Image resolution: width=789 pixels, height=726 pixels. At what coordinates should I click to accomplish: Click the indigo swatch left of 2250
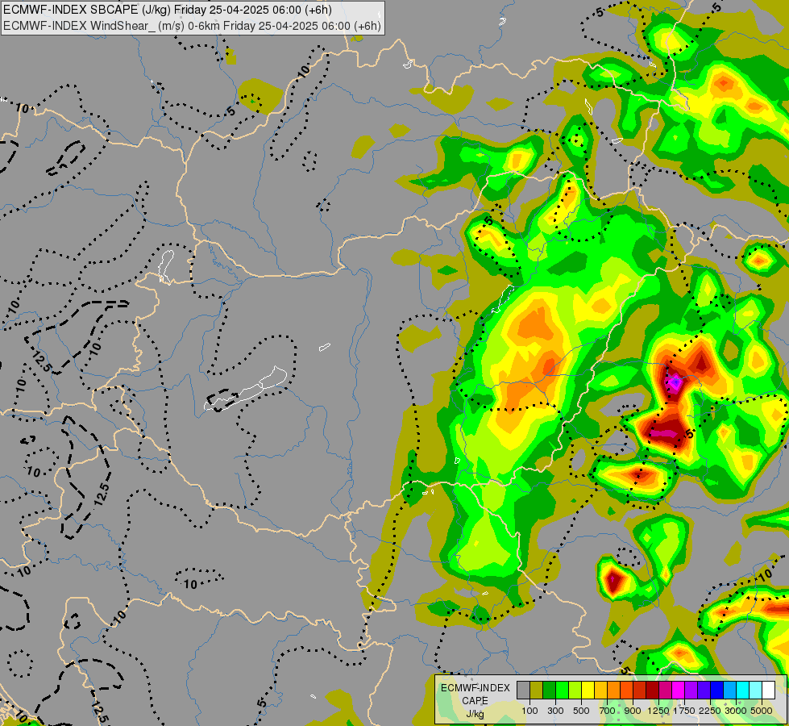[x=704, y=690]
